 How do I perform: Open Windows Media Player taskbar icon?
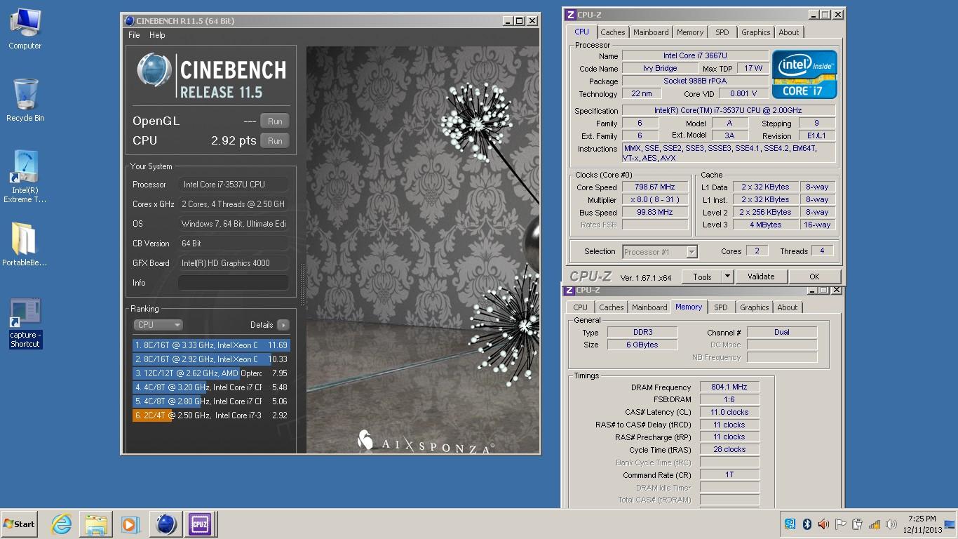click(x=130, y=524)
